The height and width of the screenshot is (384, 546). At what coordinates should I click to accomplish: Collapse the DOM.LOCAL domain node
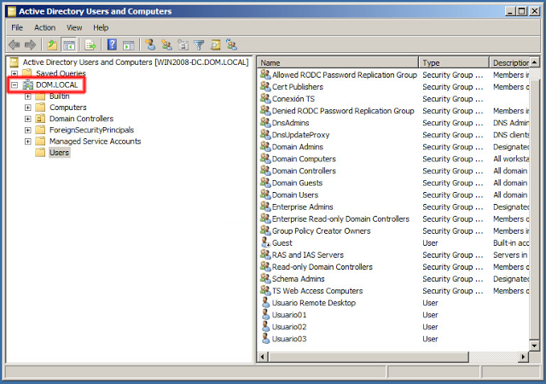15,84
